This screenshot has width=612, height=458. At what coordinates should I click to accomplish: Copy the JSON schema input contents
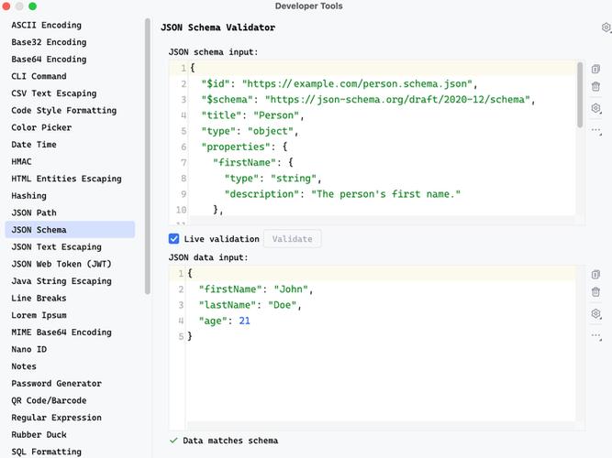point(595,69)
